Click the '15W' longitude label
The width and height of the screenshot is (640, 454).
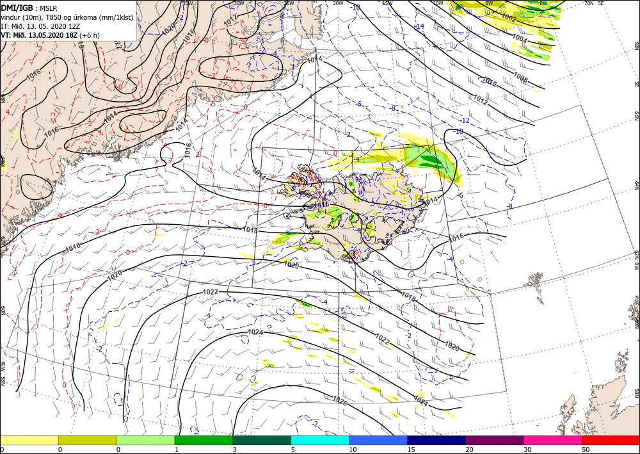(x=387, y=3)
